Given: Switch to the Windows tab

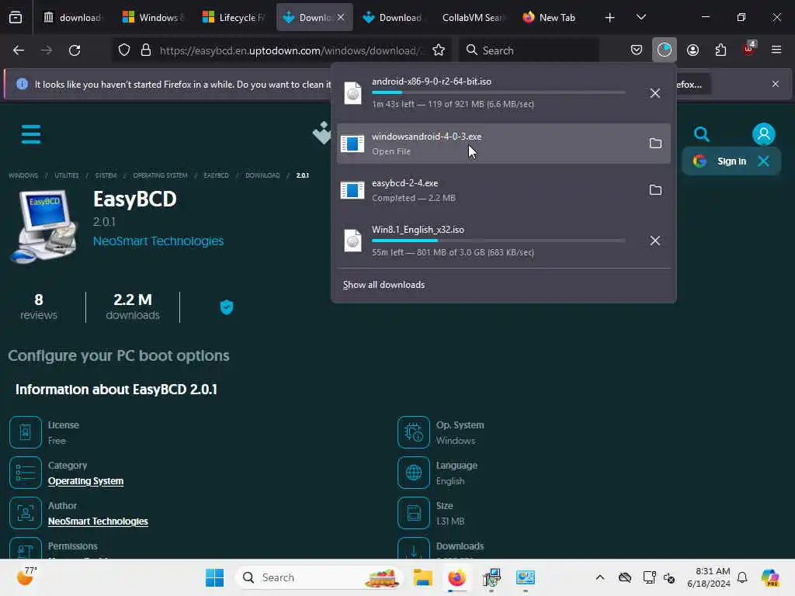Looking at the screenshot, I should pyautogui.click(x=154, y=18).
